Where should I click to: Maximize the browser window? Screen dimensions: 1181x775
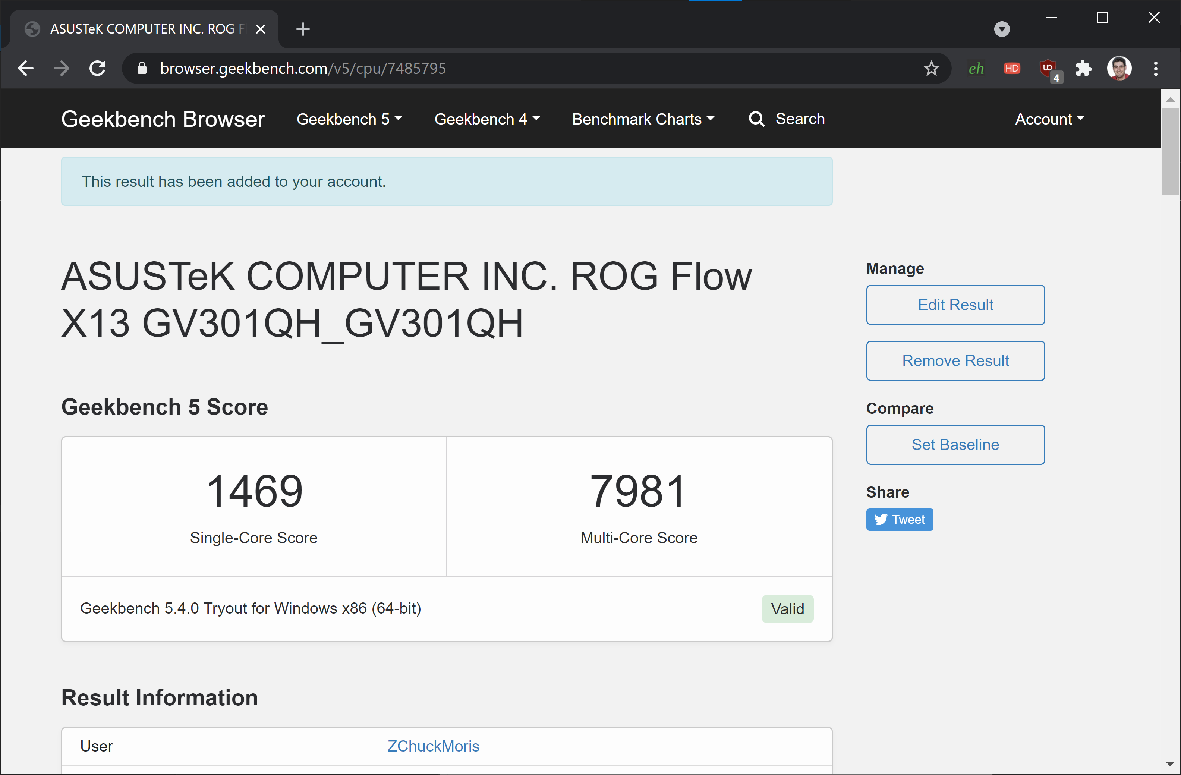tap(1102, 18)
